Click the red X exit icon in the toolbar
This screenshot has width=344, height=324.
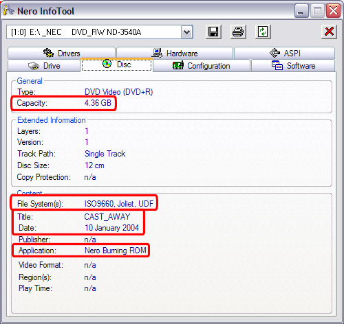[x=329, y=32]
